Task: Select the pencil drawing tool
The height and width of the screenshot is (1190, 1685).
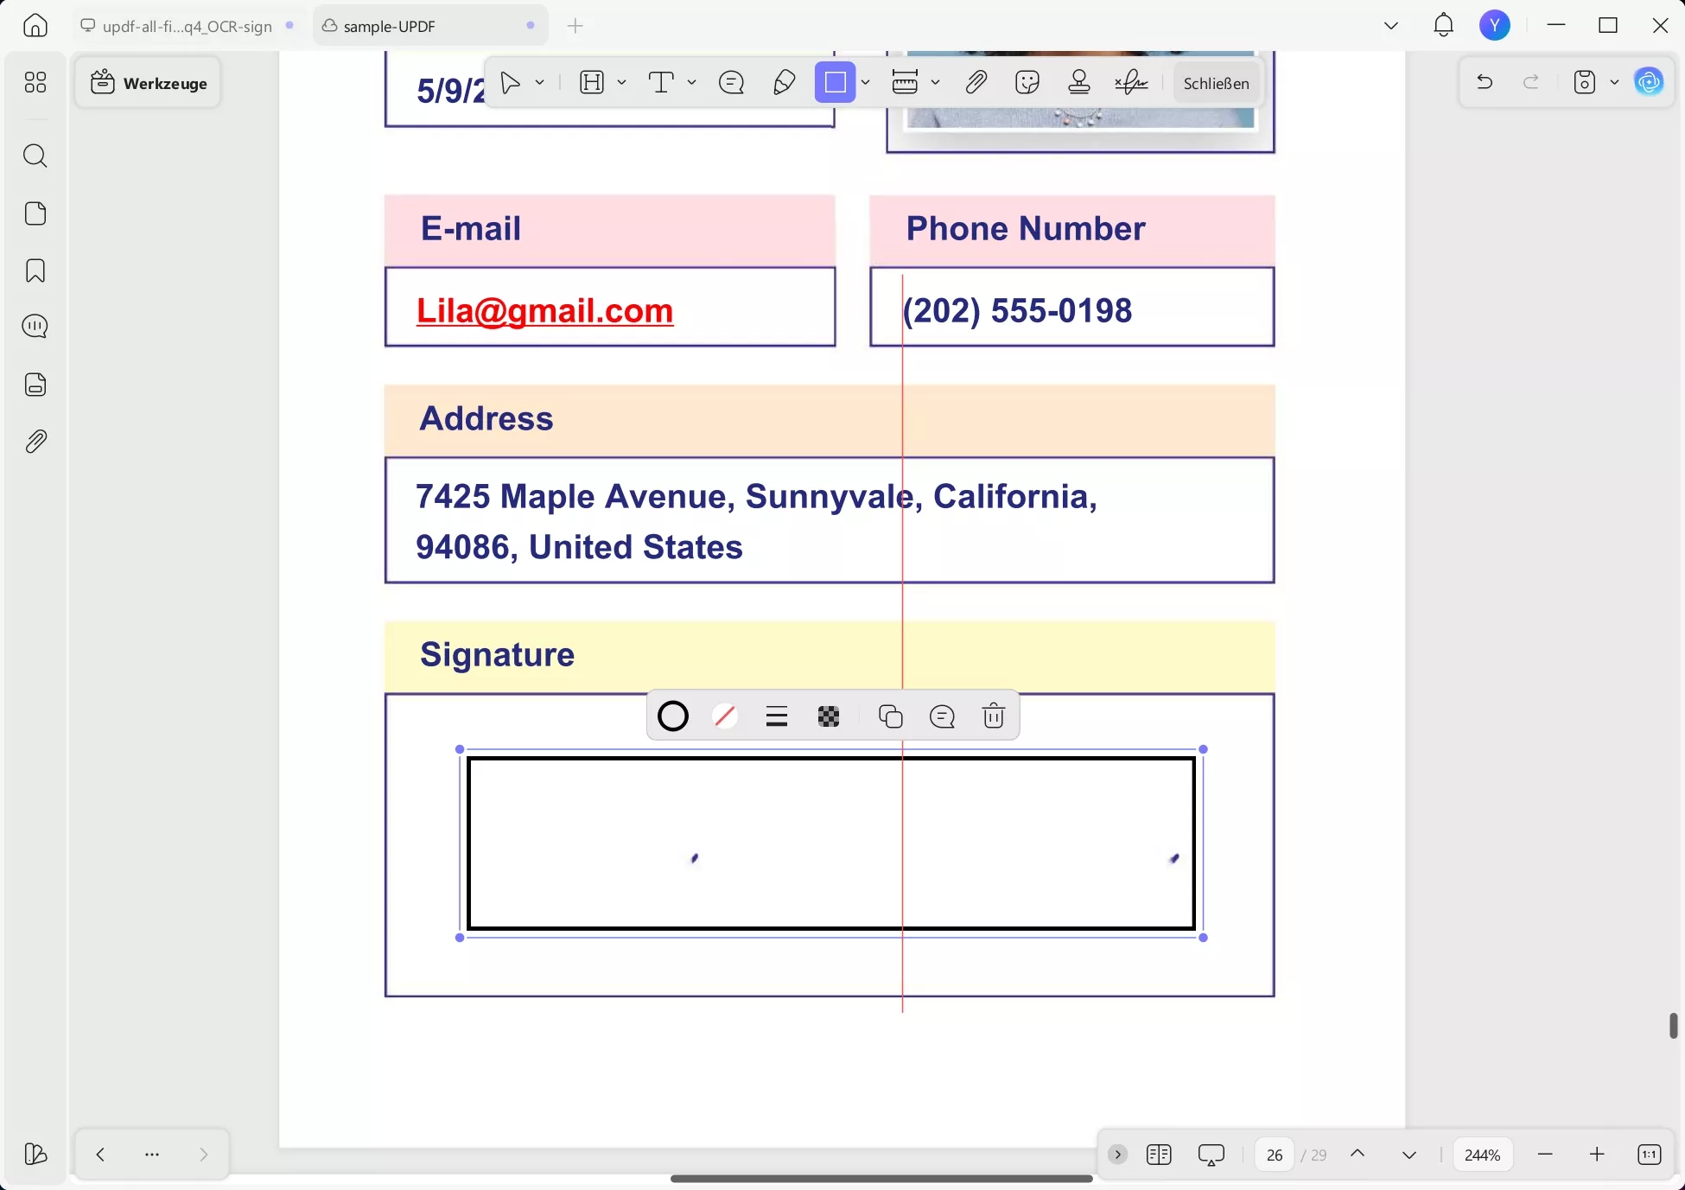Action: (784, 82)
